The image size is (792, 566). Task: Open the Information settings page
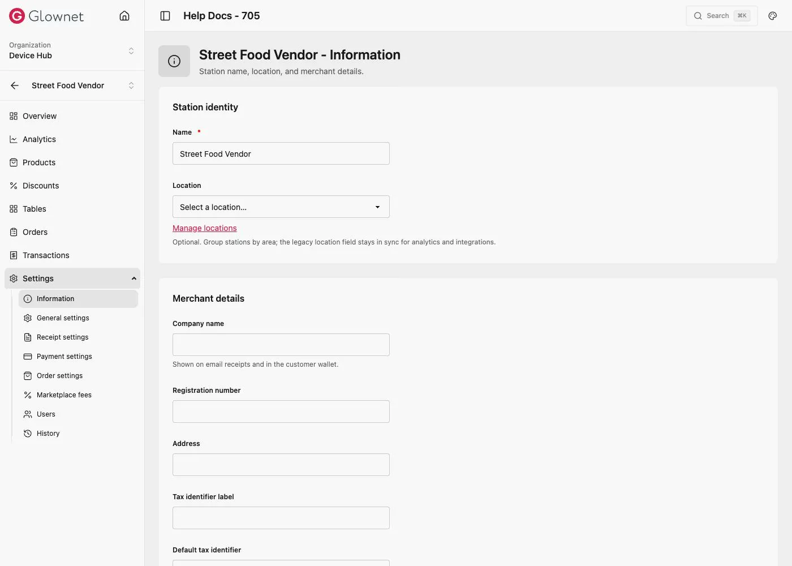coord(78,299)
